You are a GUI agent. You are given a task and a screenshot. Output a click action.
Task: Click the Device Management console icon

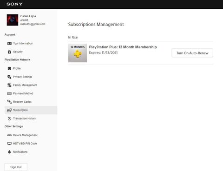[x=9, y=135]
